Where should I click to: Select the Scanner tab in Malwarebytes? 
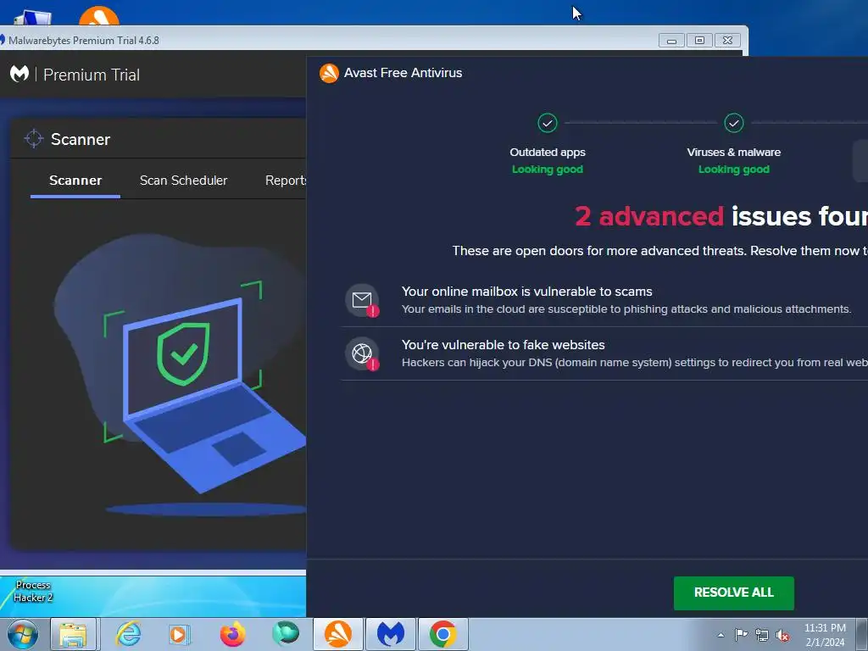point(75,181)
